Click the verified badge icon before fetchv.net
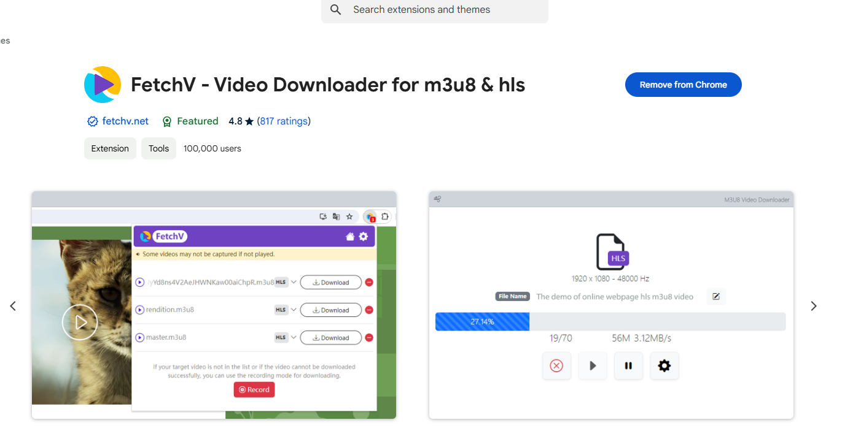This screenshot has height=428, width=861. 93,121
